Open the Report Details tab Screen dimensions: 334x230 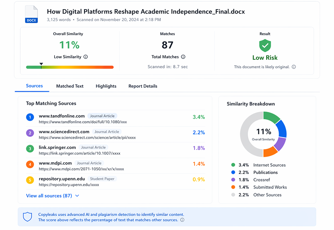click(143, 86)
